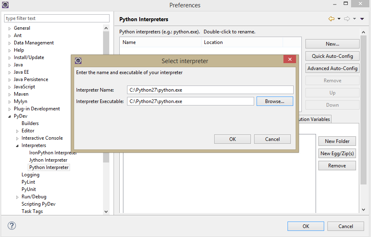Image resolution: width=371 pixels, height=237 pixels.
Task: Click the type filter text field
Action: tap(57, 18)
